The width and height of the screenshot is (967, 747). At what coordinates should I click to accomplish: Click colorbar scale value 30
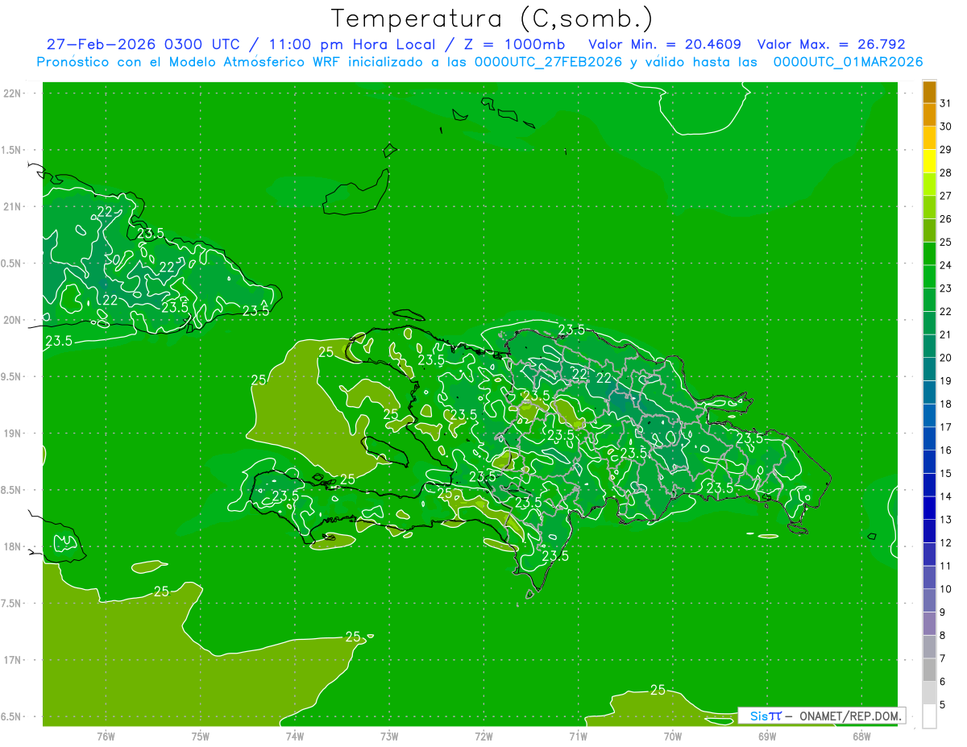pyautogui.click(x=946, y=127)
